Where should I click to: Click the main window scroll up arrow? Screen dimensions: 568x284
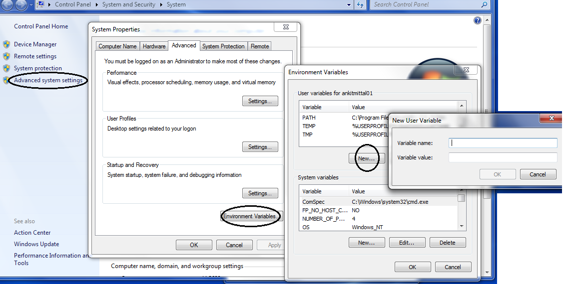(487, 20)
